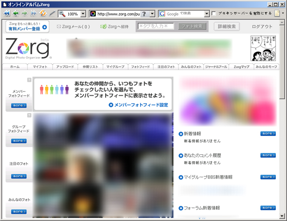Open the みんなのモーフ tab

click(x=266, y=67)
